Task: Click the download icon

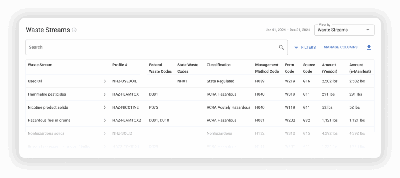Action: point(369,47)
